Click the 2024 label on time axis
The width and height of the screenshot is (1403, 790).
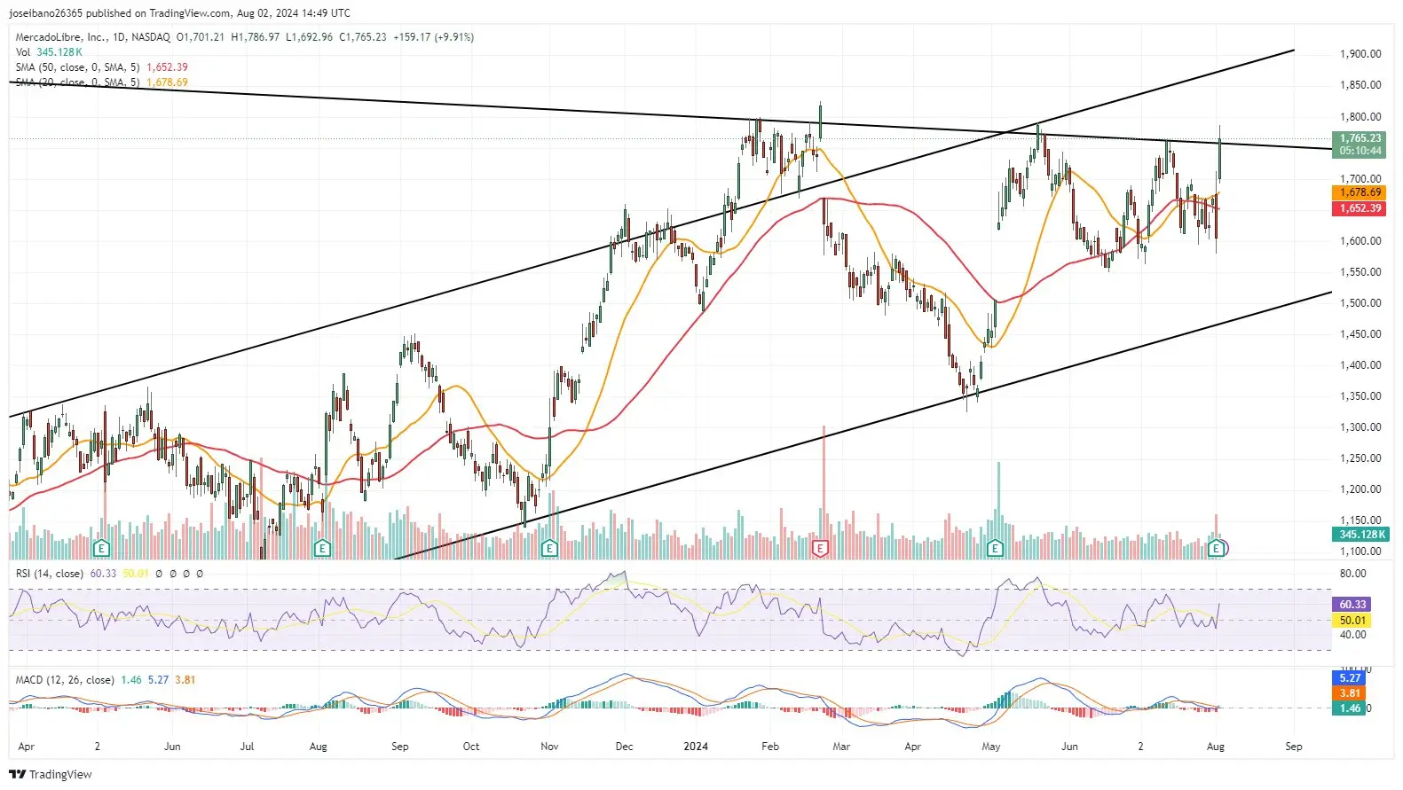pos(696,747)
